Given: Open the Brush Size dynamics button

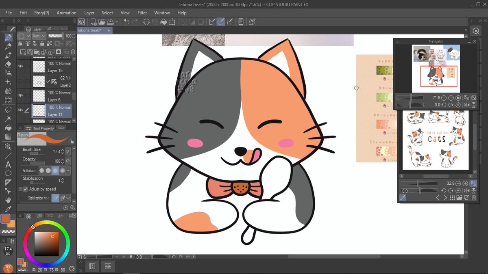Looking at the screenshot, I should (68, 151).
